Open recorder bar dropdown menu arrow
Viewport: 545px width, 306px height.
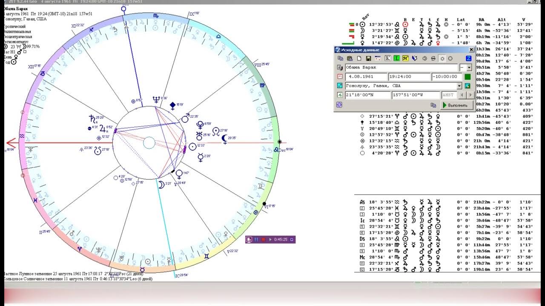pos(292,240)
